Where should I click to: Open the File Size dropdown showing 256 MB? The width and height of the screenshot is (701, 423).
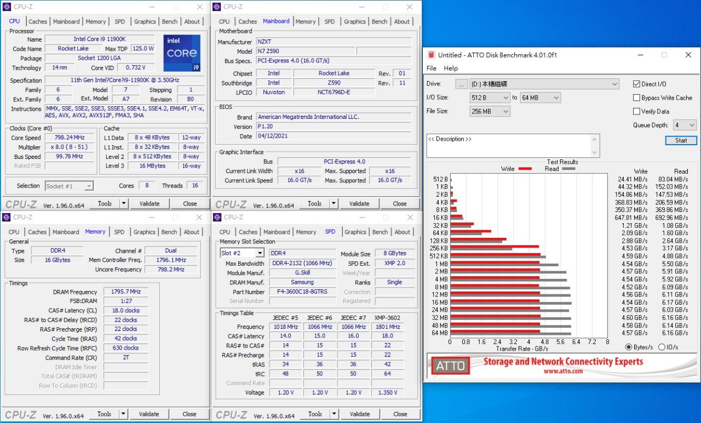[x=490, y=111]
